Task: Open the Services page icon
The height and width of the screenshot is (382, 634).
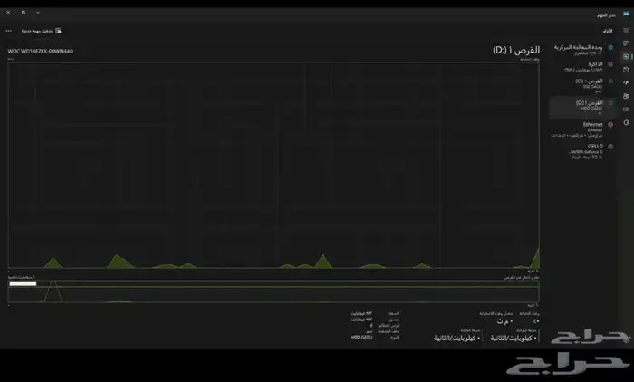Action: click(625, 121)
